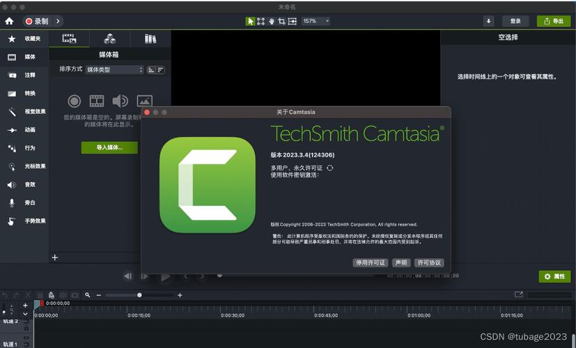Click the timeline zoom in plus
The height and width of the screenshot is (348, 576).
point(180,295)
